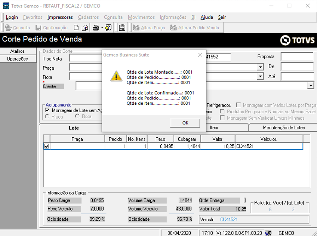Click the Cubagem column header
Image resolution: width=317 pixels, height=236 pixels.
pyautogui.click(x=187, y=139)
